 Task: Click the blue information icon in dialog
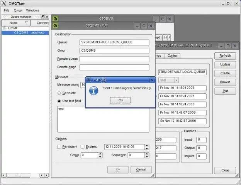(93, 91)
